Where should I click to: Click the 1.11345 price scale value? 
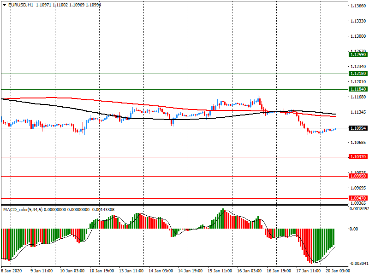358,112
